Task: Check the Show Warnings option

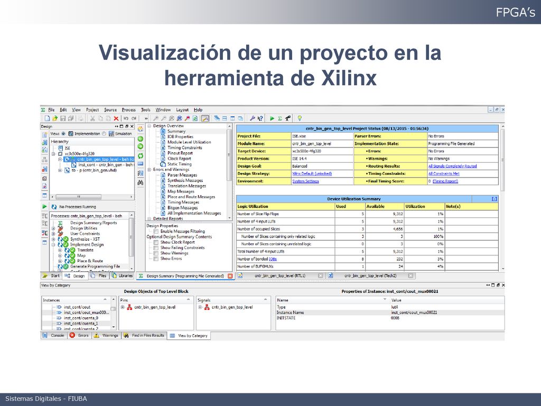Action: point(156,253)
